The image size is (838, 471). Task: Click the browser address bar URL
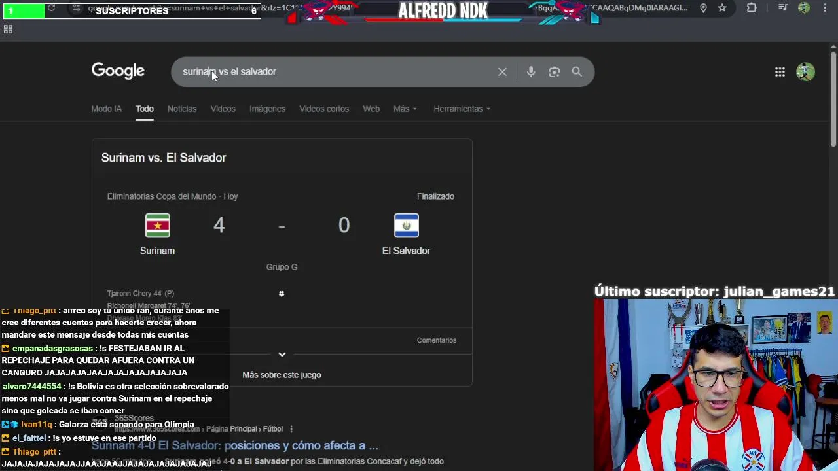[x=386, y=8]
